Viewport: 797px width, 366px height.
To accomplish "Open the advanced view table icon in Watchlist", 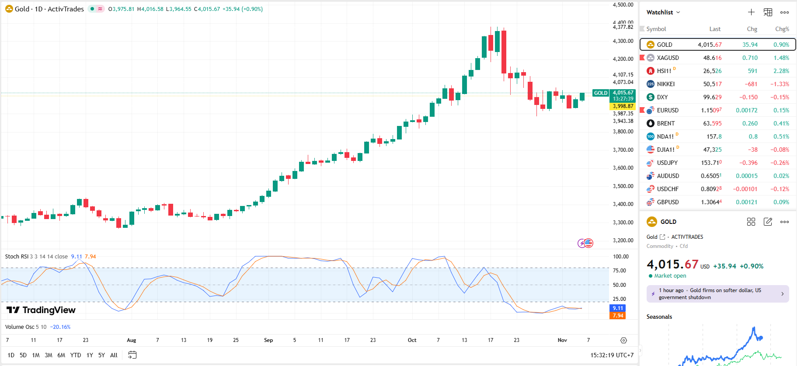I will point(768,12).
